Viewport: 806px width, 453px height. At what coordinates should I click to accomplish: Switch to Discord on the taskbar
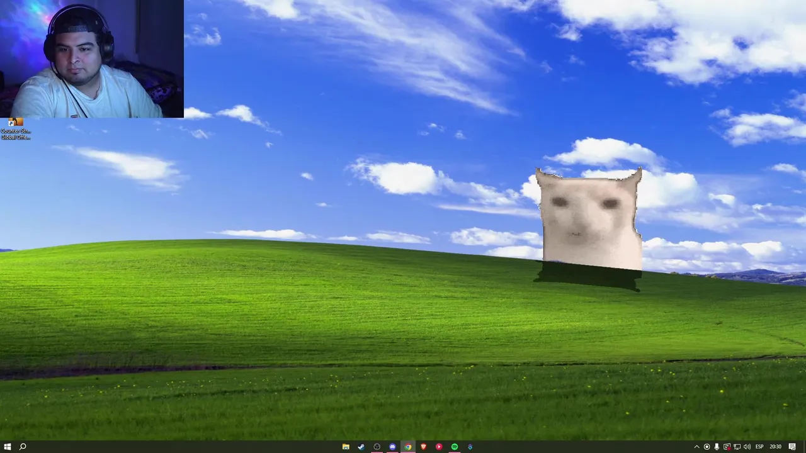[392, 447]
